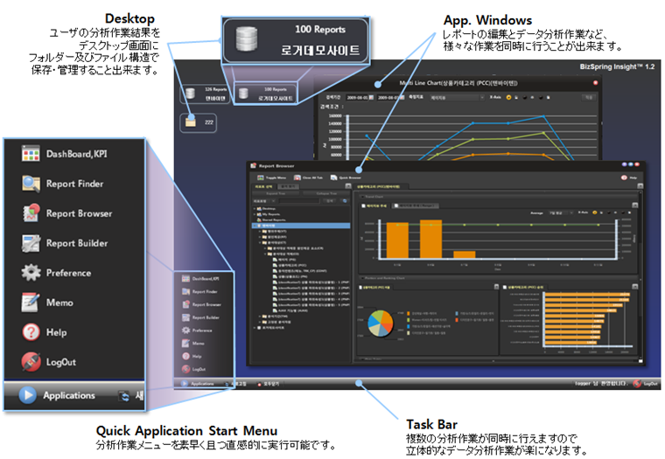Screen dimensions: 665x459
Task: Click red Help icon in the enlarged start menu
Action: click(31, 332)
